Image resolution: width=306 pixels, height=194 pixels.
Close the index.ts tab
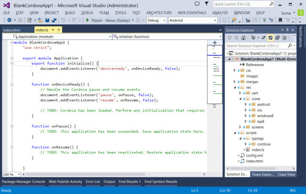58,30
